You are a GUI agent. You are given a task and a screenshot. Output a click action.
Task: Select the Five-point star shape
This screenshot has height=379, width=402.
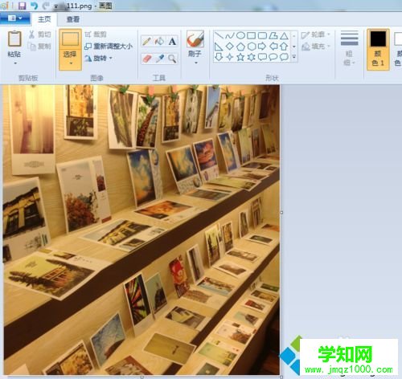[240, 57]
